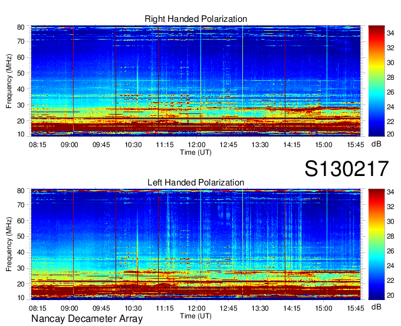Select the 12:45 tick on left-handed plot

coord(228,308)
